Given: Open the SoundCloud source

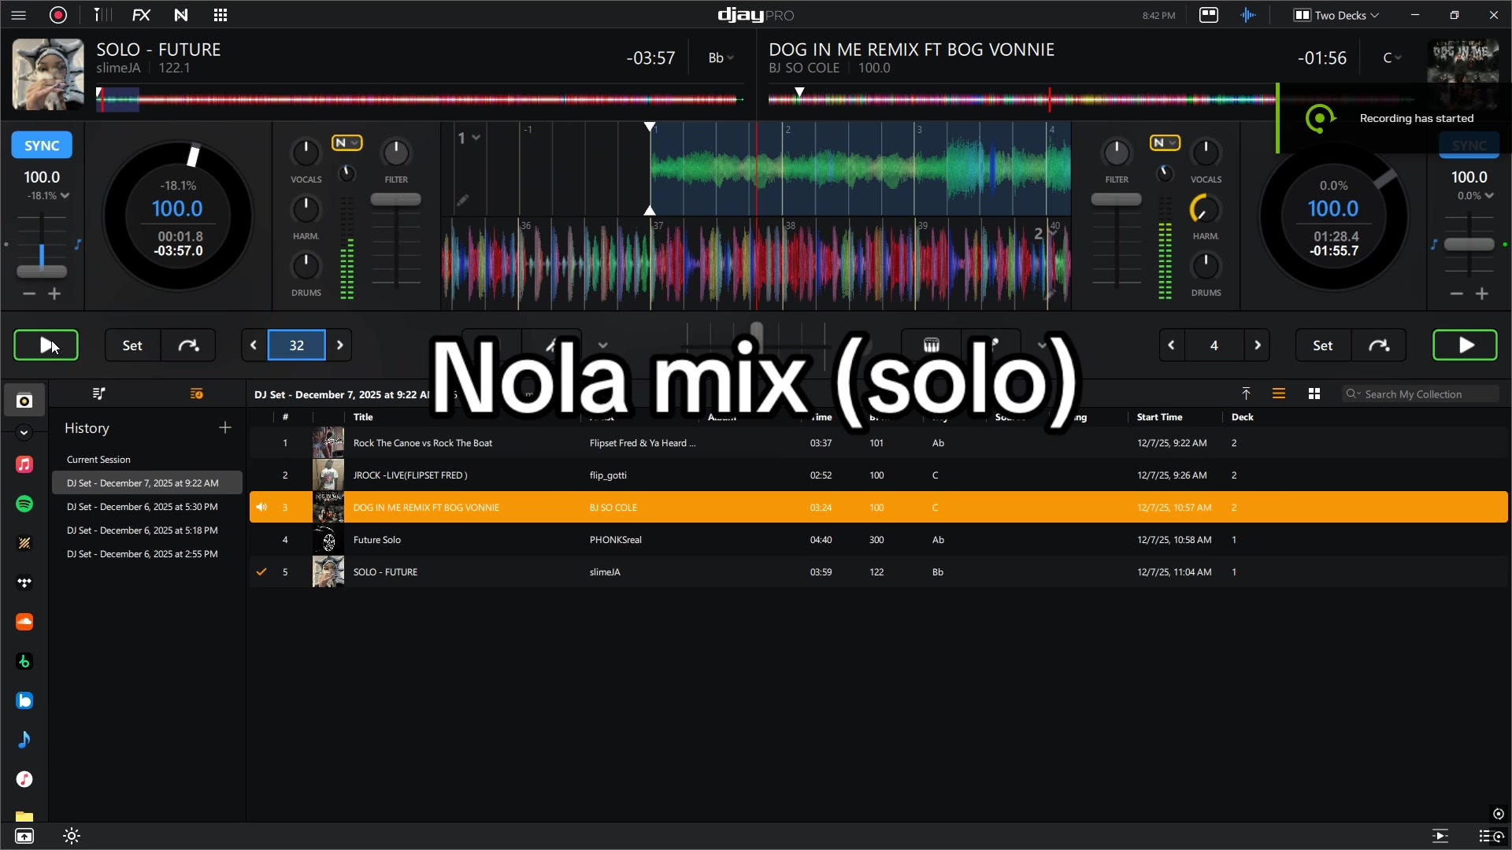Looking at the screenshot, I should (x=24, y=622).
